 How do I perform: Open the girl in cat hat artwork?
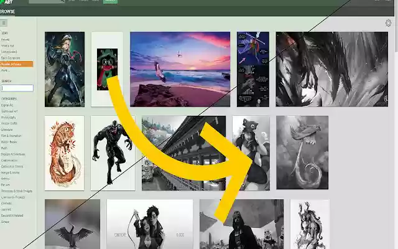251,153
